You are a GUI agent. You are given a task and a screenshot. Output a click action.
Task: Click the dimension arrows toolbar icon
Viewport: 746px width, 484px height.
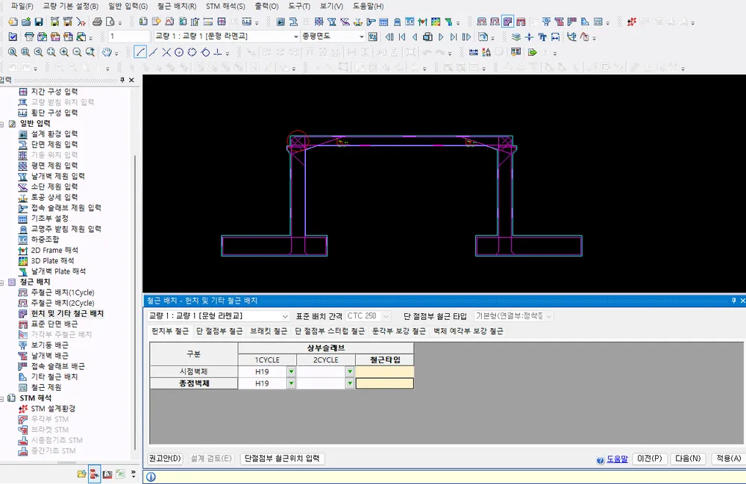tap(555, 37)
